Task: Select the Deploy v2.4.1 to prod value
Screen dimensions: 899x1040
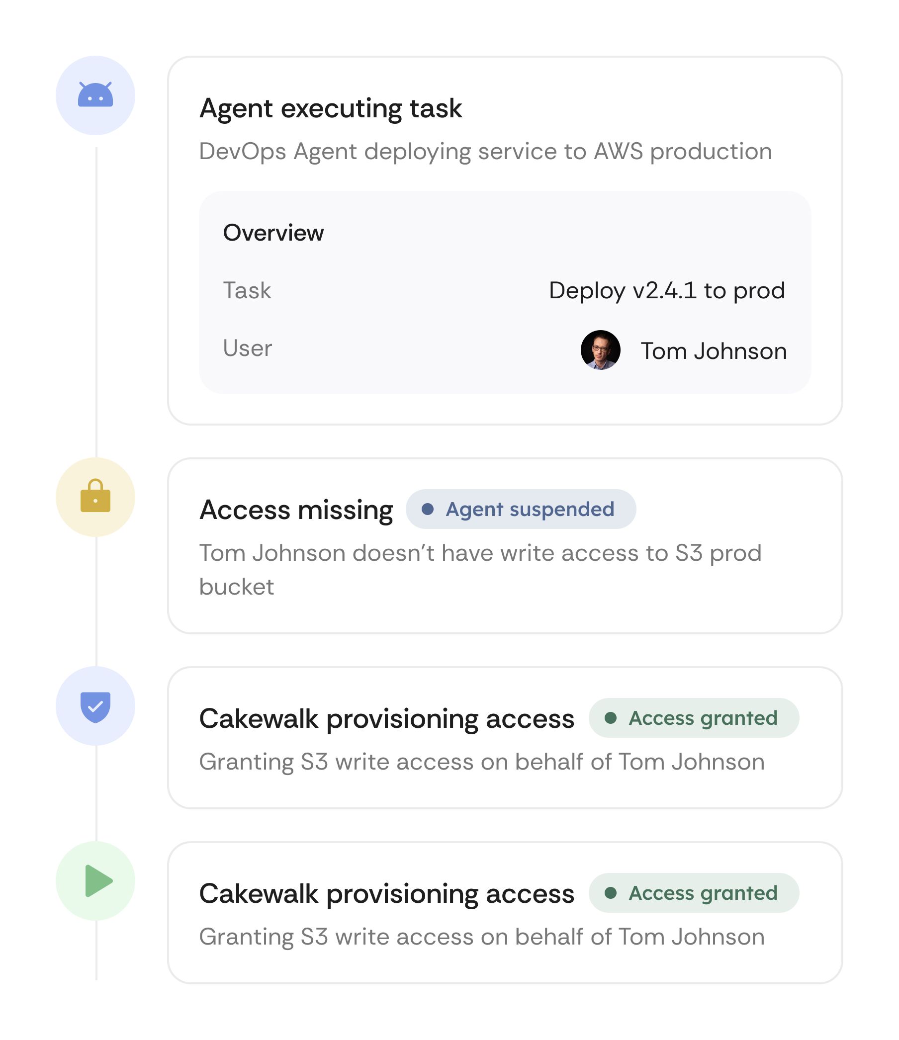Action: point(667,290)
